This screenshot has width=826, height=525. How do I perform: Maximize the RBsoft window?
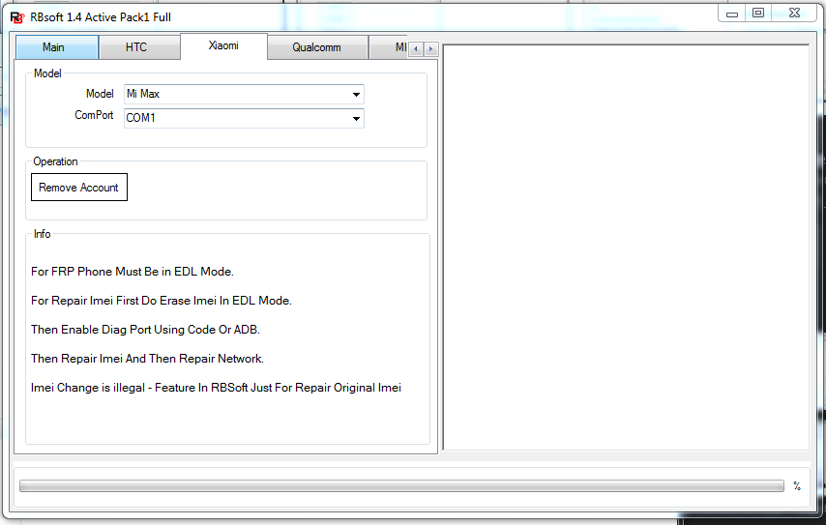tap(758, 14)
